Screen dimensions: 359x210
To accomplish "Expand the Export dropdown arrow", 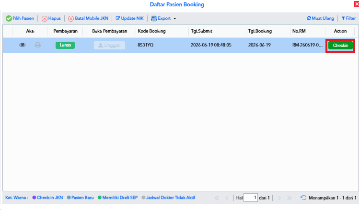I will pos(174,19).
